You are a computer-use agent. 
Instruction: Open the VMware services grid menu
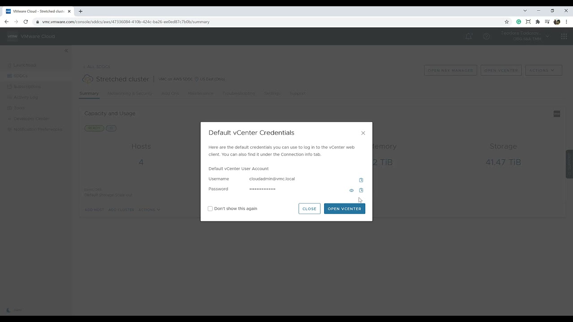tap(564, 36)
